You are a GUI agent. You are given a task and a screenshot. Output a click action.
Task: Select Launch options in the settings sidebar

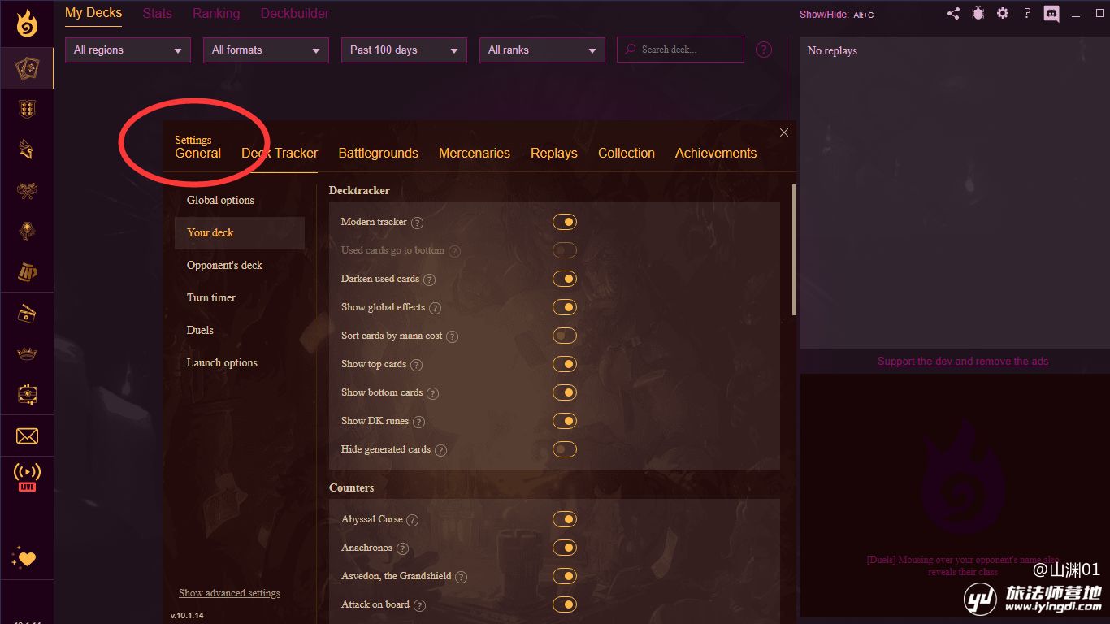click(x=240, y=362)
